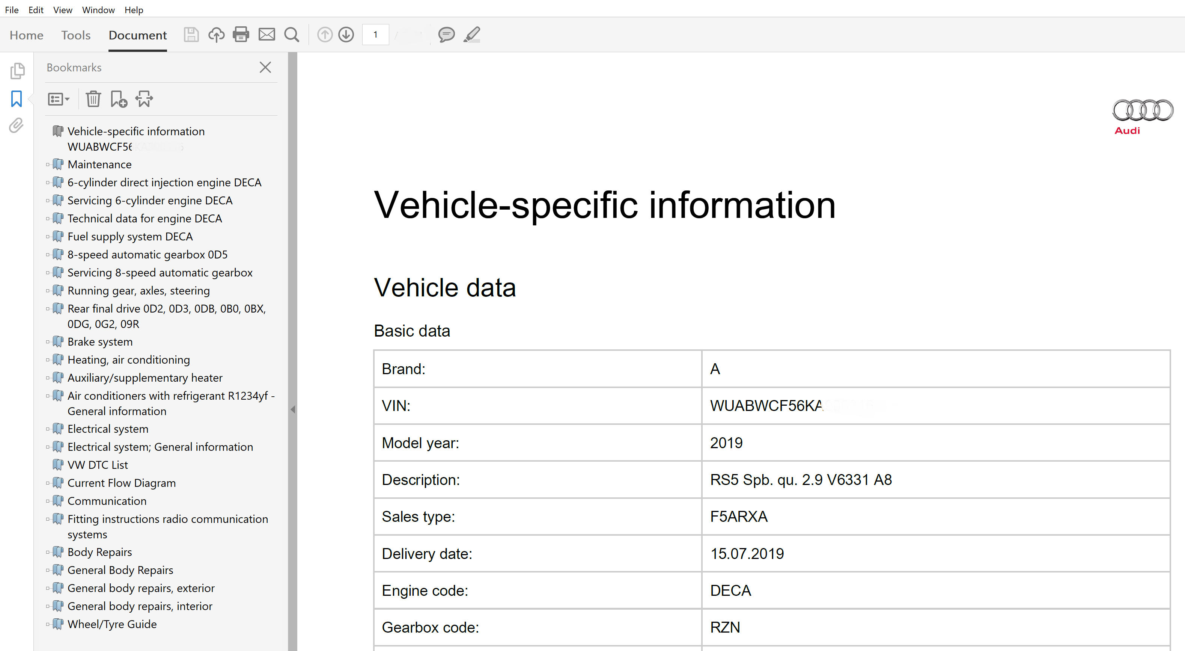Expand the Body Repairs bookmark

[x=47, y=552]
